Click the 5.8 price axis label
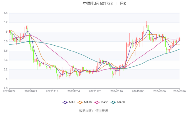 [x=6, y=41]
